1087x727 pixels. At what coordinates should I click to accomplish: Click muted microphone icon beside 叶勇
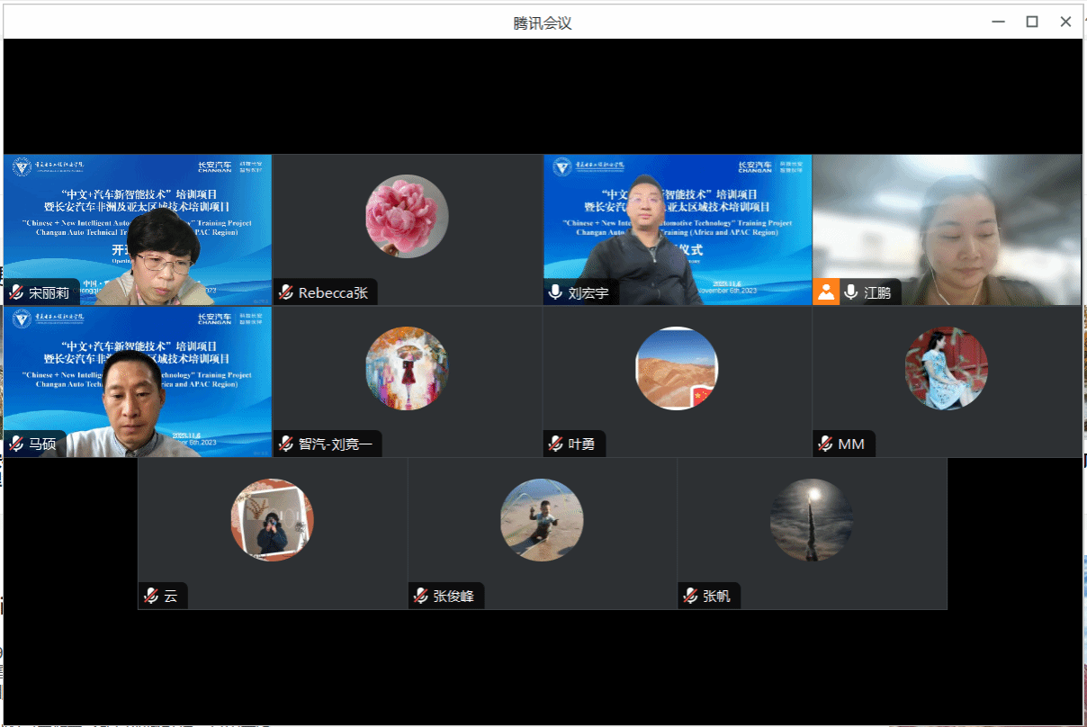[x=556, y=444]
